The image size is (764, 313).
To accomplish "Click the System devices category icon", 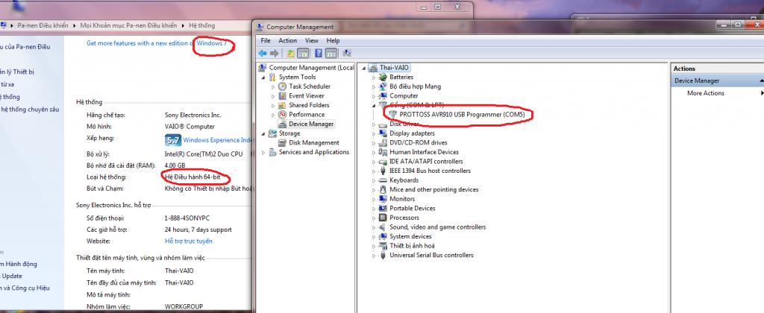I will [383, 236].
